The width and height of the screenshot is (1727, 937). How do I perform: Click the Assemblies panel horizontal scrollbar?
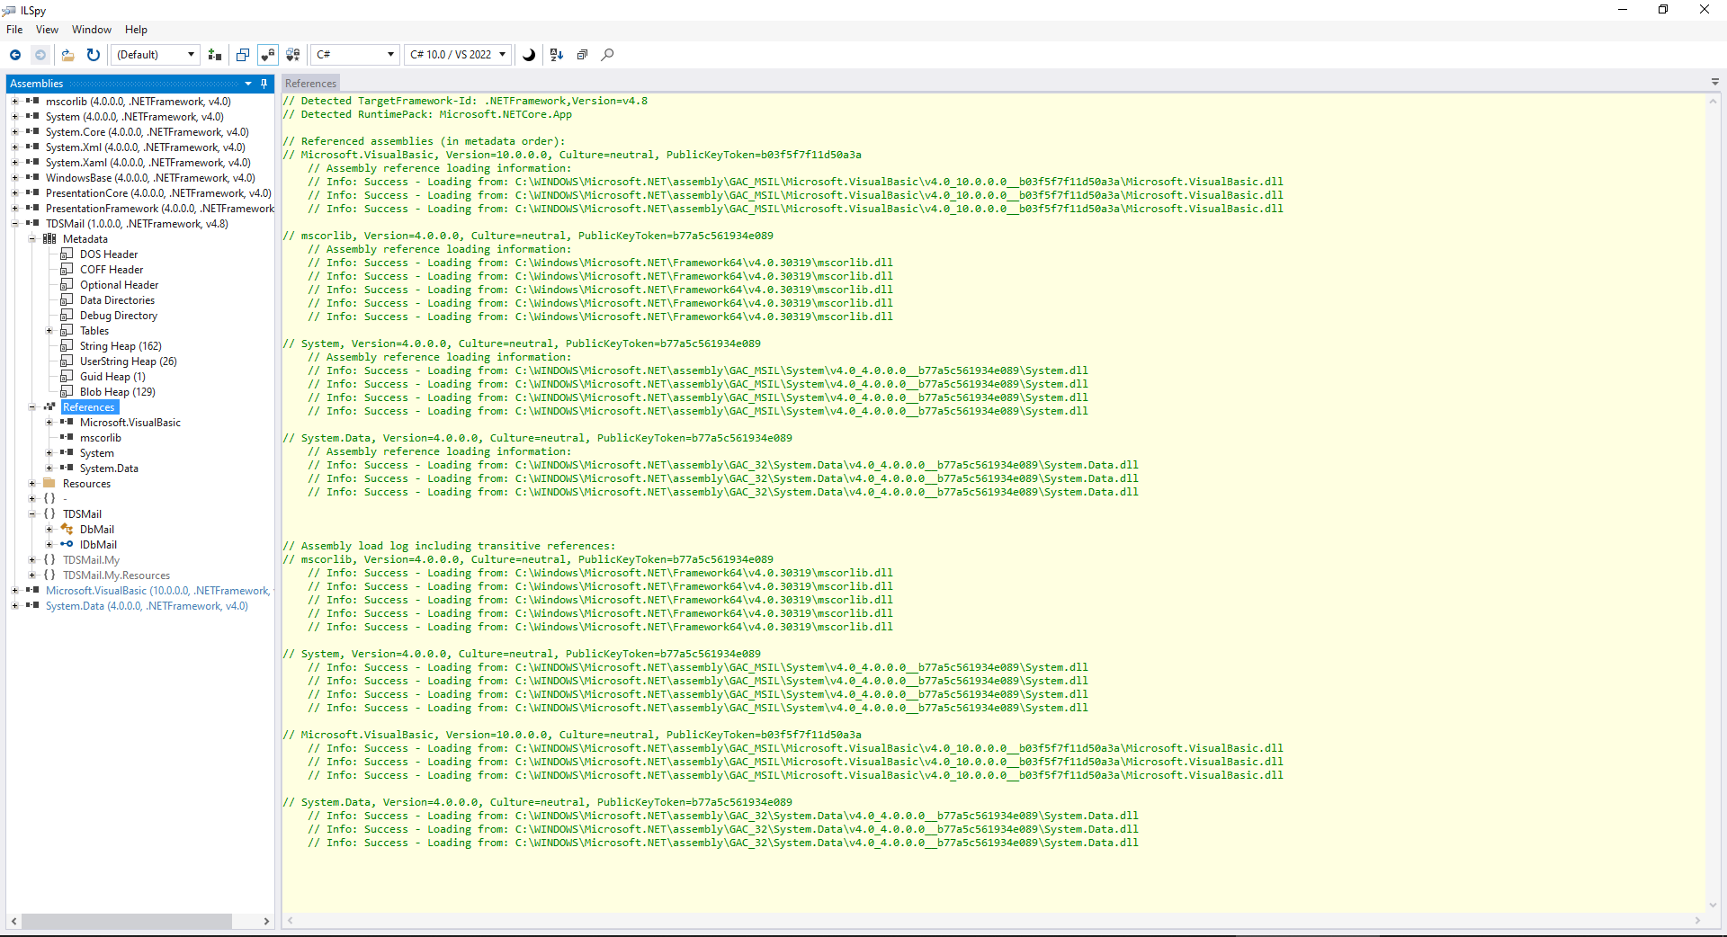coord(127,922)
